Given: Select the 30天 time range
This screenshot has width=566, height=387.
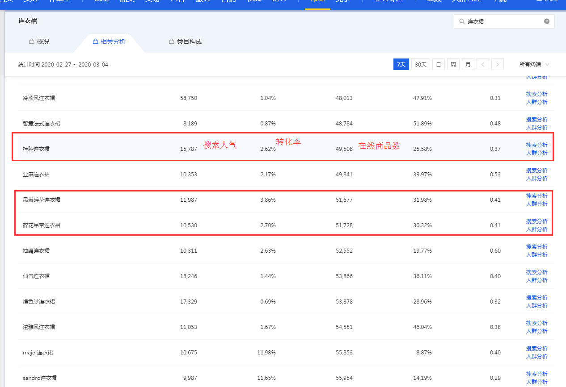Looking at the screenshot, I should [x=420, y=65].
